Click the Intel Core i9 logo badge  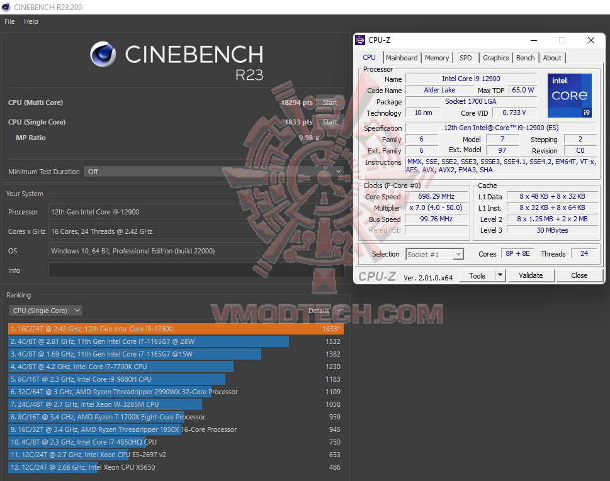pyautogui.click(x=570, y=96)
